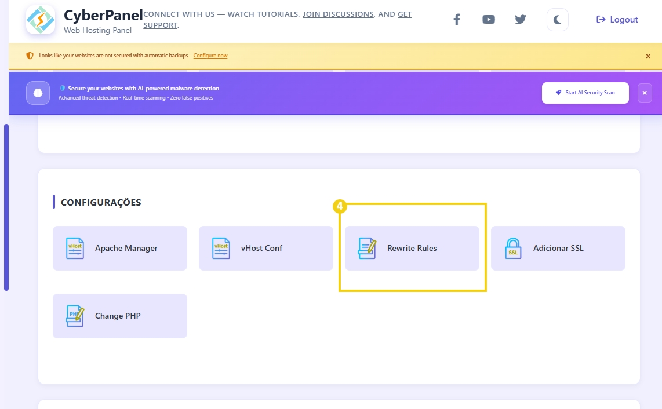Click the malware detection icon on purple banner

37,93
